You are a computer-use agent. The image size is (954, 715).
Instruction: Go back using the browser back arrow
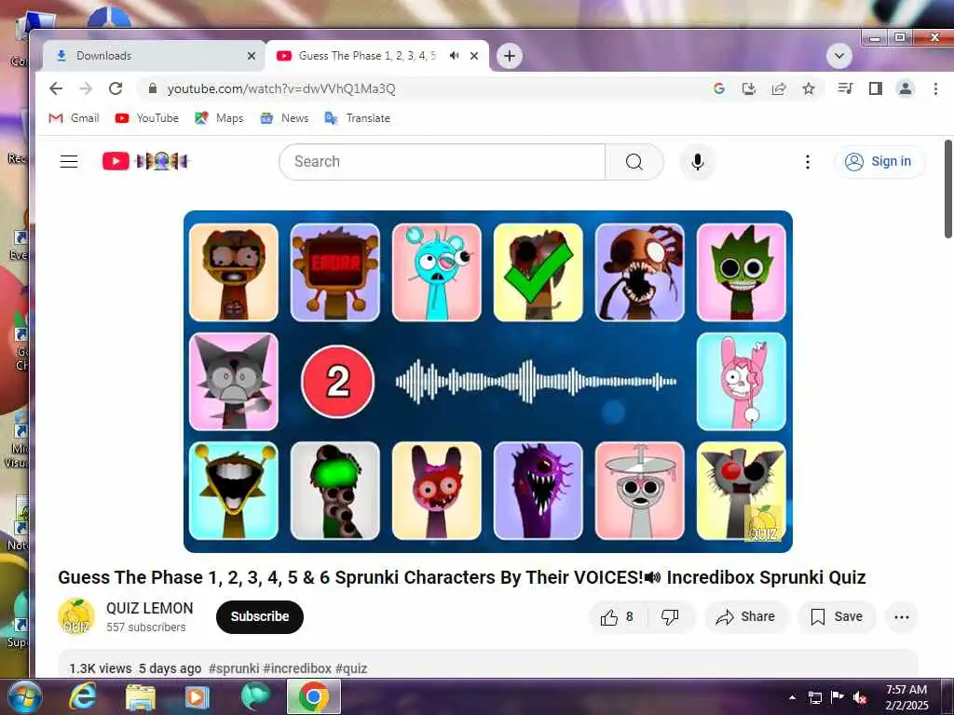coord(56,88)
